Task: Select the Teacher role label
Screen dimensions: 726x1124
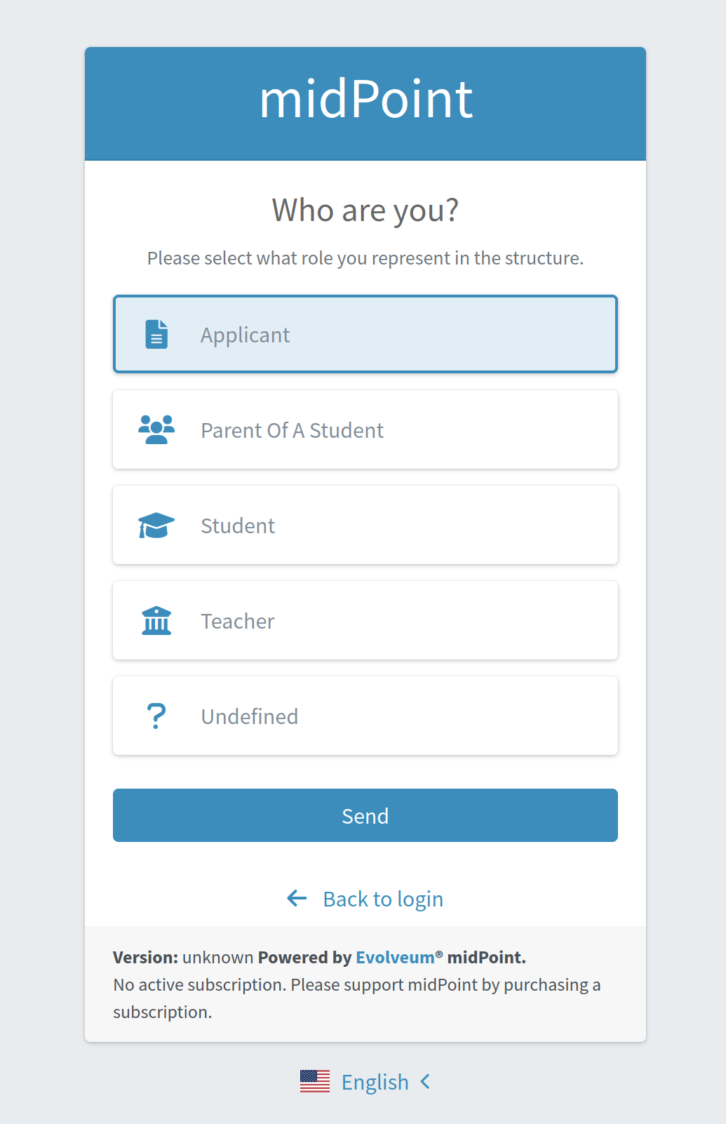Action: pos(238,621)
